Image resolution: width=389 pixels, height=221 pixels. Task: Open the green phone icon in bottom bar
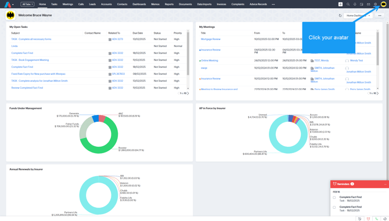pyautogui.click(x=377, y=219)
